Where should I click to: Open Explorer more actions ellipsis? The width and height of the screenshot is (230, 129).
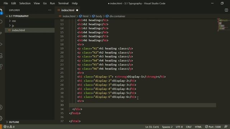(50, 10)
